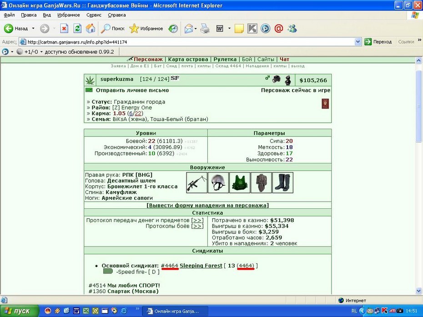Click the camera icon next to superkuzma
The height and width of the screenshot is (317, 423).
tap(276, 79)
